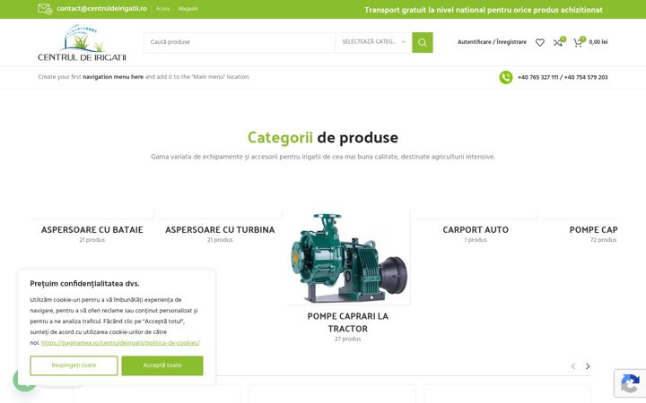Show next categories with right arrow

588,366
